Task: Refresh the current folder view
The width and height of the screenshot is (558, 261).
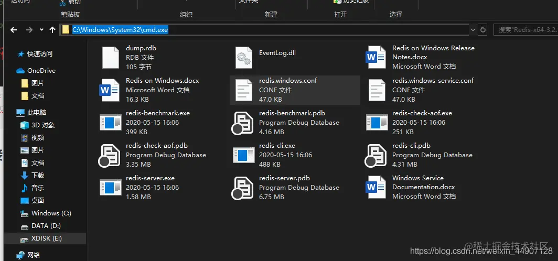Action: [483, 30]
